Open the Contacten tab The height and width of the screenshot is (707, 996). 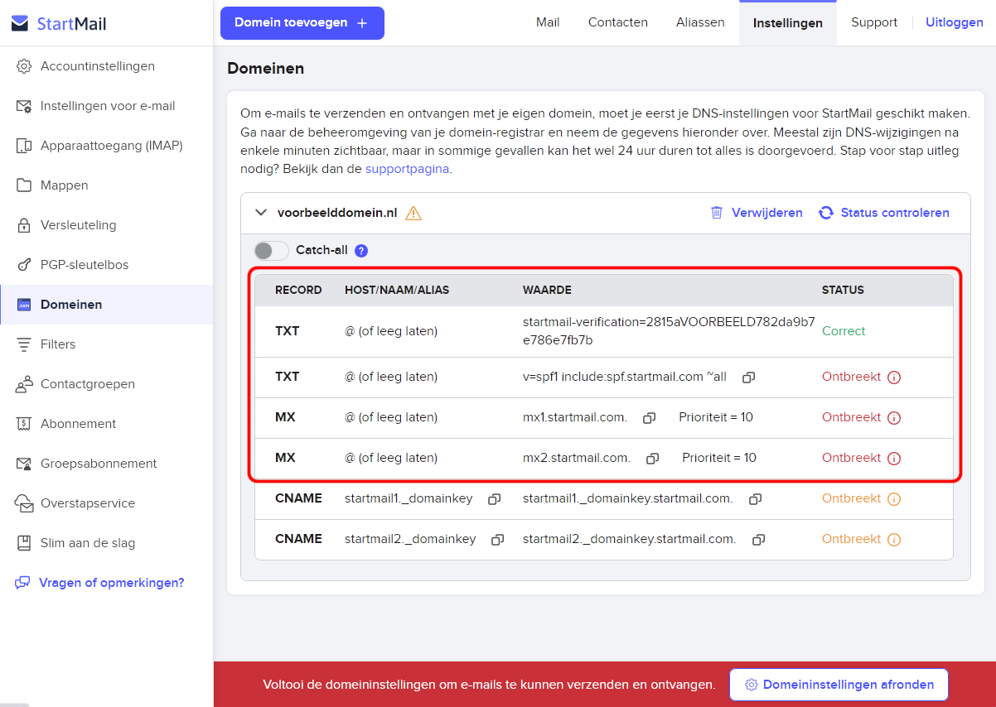coord(618,22)
